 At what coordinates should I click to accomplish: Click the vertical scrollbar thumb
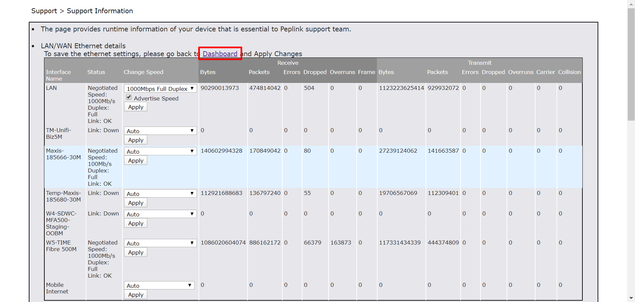(x=631, y=64)
